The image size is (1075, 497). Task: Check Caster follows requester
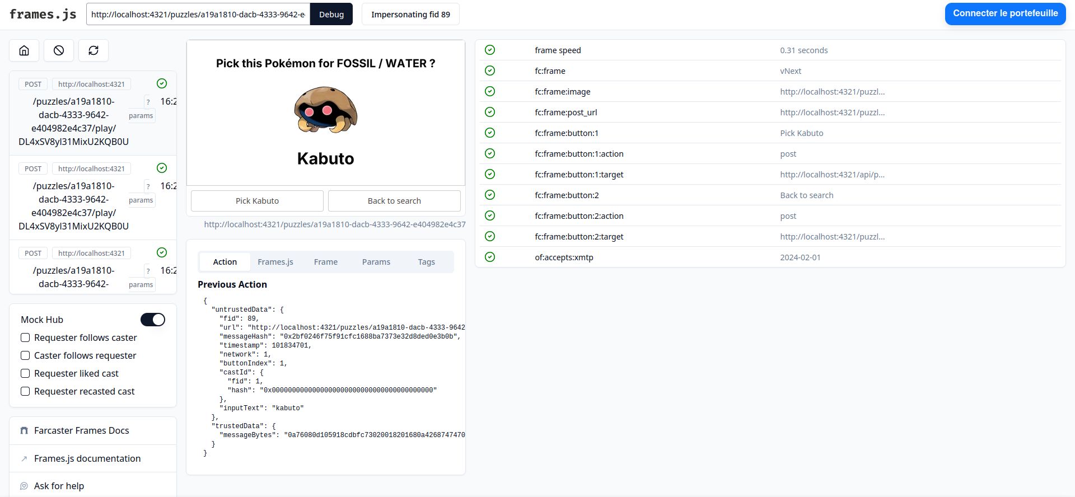[25, 355]
